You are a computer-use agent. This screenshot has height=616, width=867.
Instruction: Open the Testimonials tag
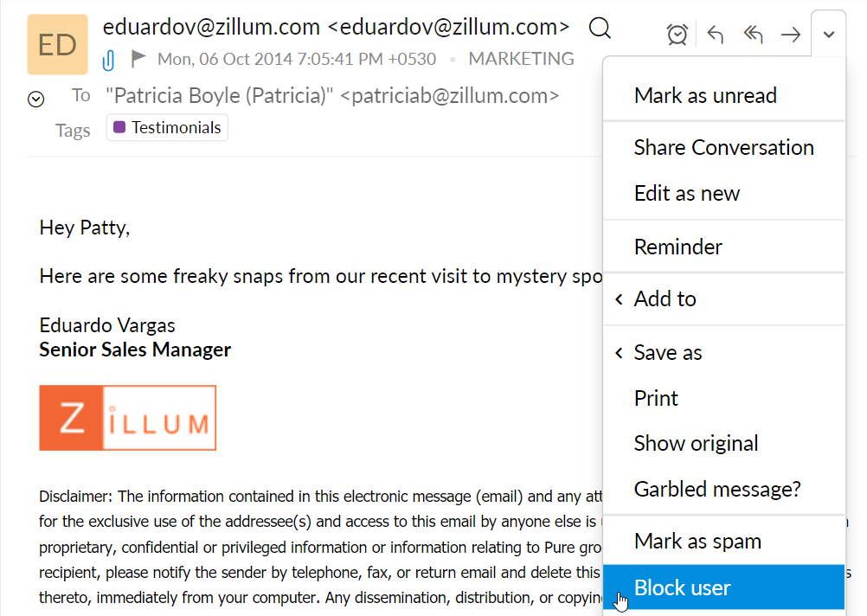176,128
